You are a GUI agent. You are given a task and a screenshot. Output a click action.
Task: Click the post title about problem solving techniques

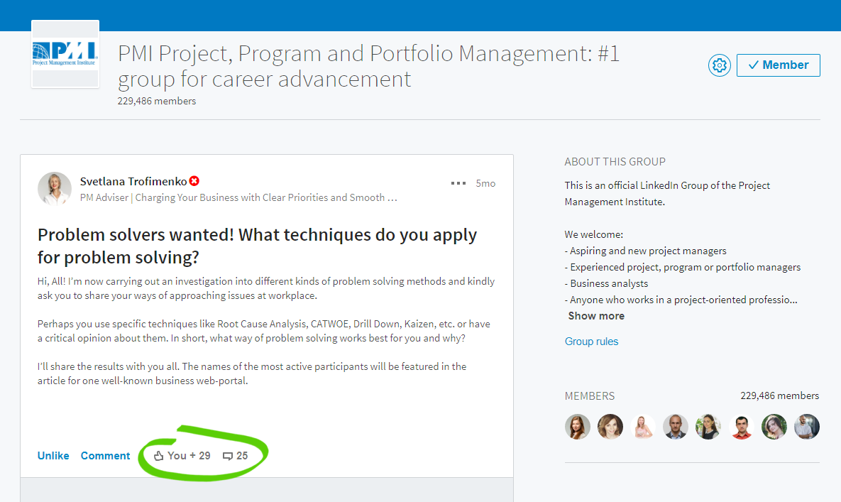pyautogui.click(x=258, y=246)
